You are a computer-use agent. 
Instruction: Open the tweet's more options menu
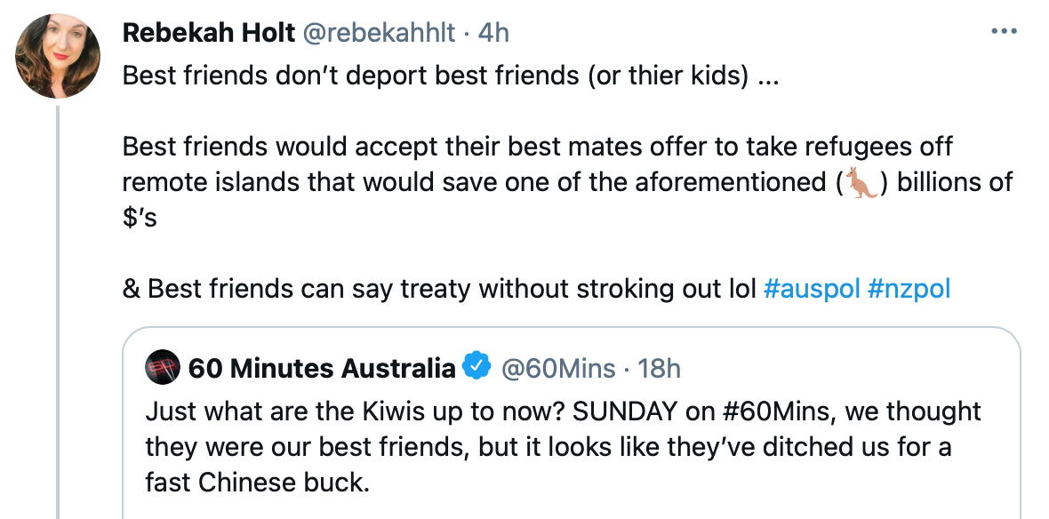point(1003,32)
